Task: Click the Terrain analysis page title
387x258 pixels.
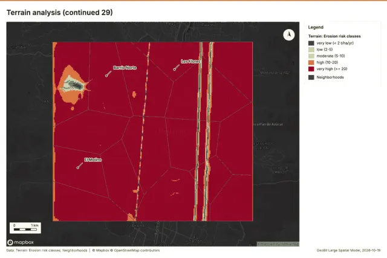Action: click(x=59, y=12)
